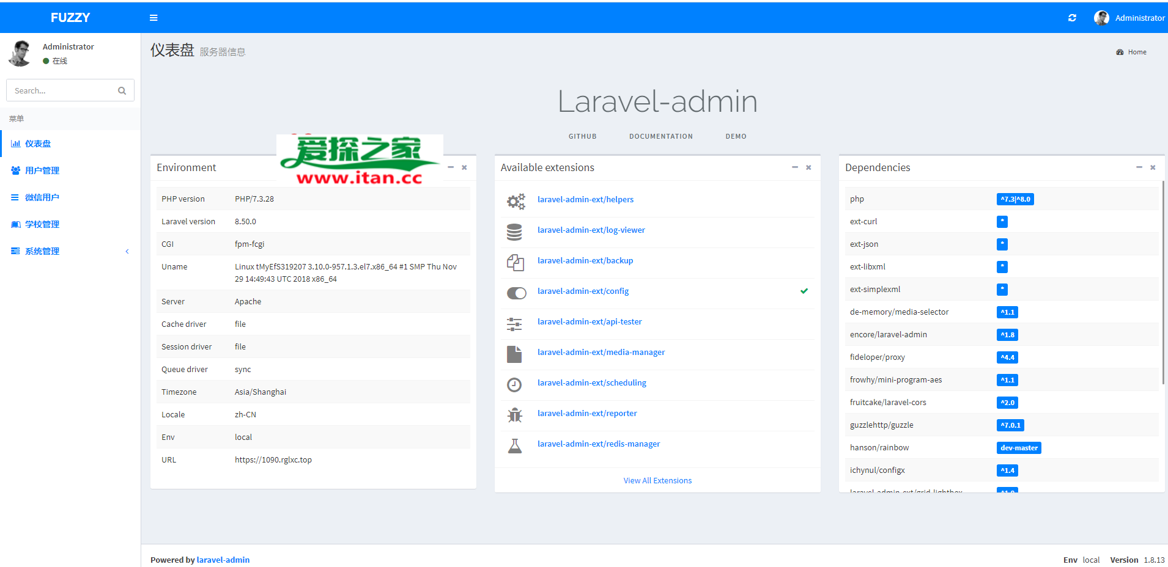This screenshot has height=567, width=1168.
Task: Open laravel-admin link in footer
Action: coord(223,560)
